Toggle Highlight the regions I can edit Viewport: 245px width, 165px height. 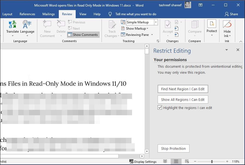coord(160,108)
